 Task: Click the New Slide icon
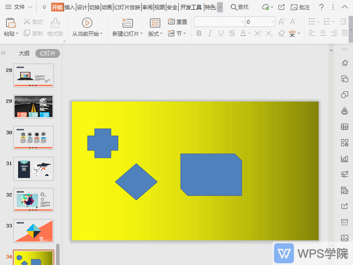[x=127, y=23]
